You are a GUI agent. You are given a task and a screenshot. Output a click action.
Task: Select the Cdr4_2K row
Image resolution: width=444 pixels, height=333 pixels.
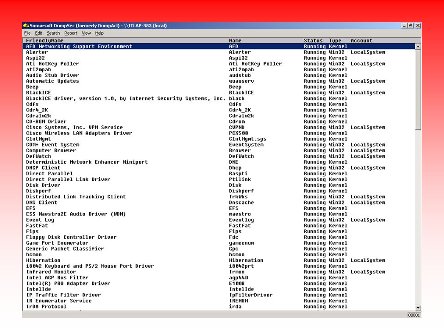tap(219, 110)
